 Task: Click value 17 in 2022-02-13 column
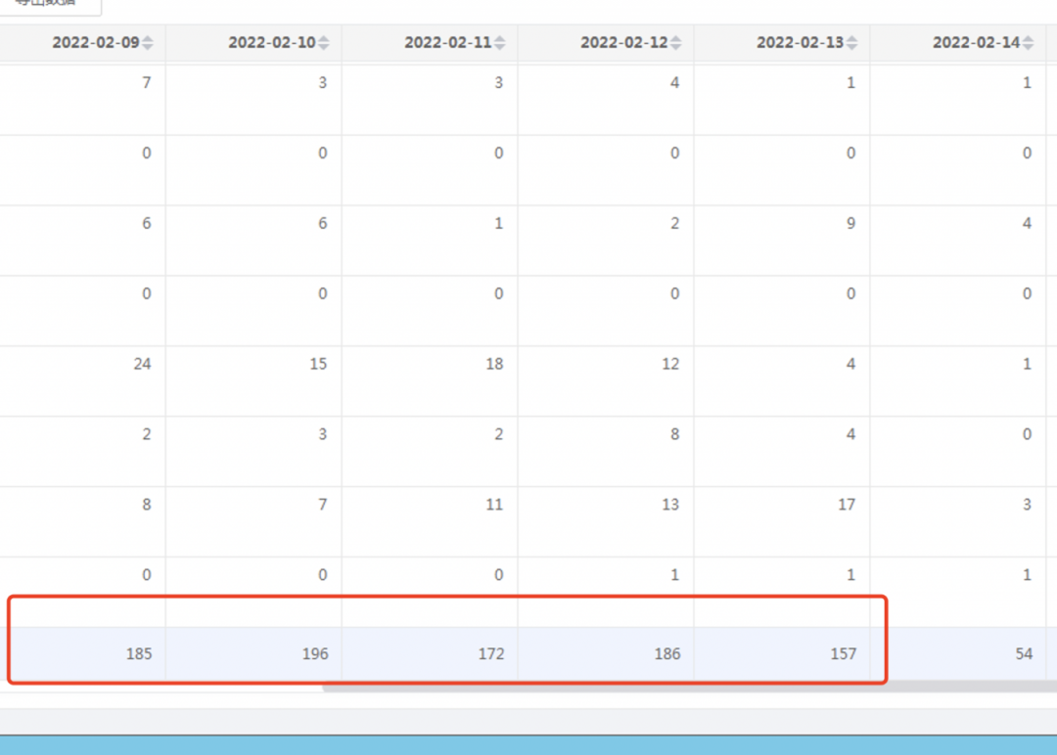[x=847, y=506]
